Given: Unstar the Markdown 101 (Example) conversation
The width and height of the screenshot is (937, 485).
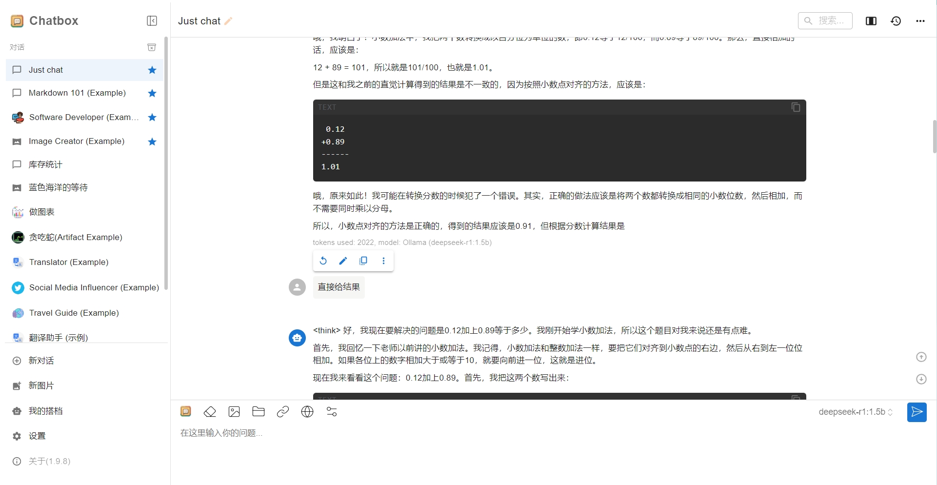Looking at the screenshot, I should [x=152, y=93].
